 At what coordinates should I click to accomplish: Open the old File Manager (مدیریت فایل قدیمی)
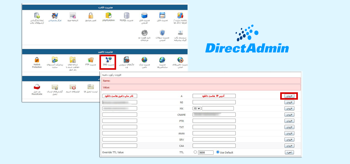pos(145,15)
